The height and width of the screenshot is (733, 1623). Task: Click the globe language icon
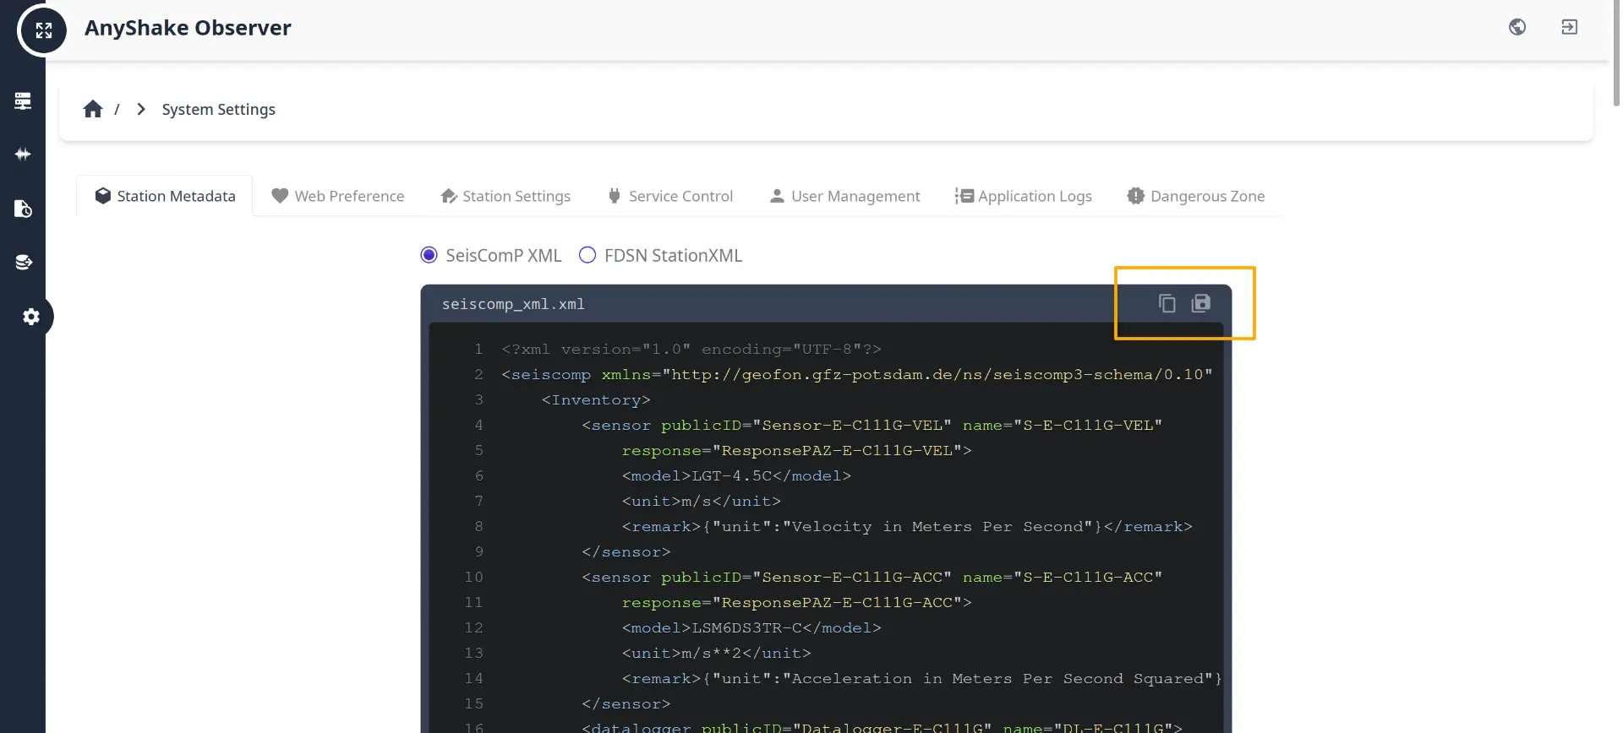(x=1517, y=27)
